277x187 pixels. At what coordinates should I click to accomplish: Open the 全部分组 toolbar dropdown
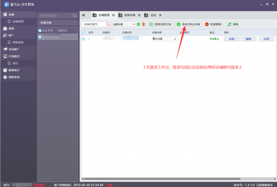pos(124,24)
